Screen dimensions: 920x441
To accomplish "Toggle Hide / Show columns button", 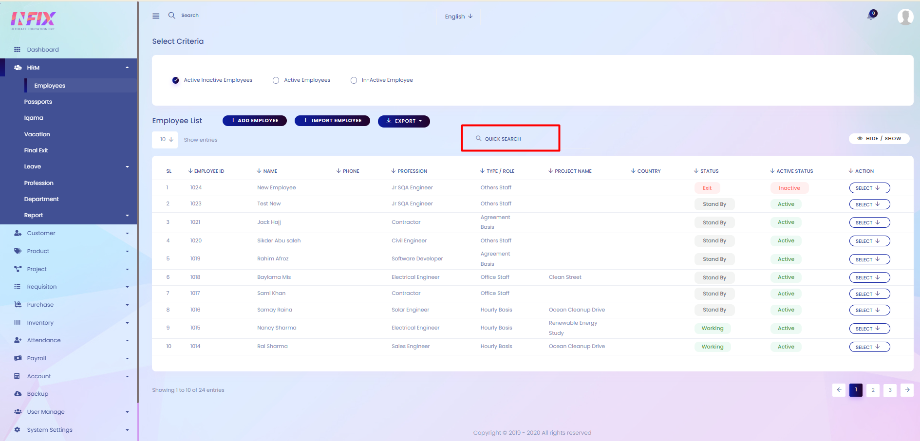I will [879, 139].
